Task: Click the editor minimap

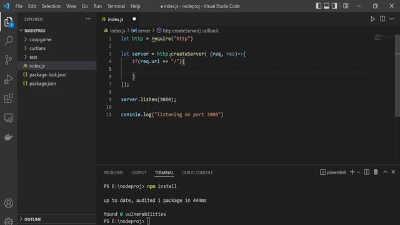Action: point(384,37)
